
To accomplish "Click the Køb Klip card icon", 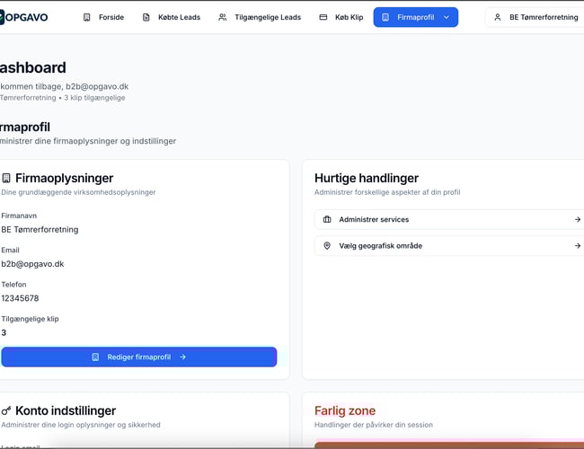I will point(323,17).
